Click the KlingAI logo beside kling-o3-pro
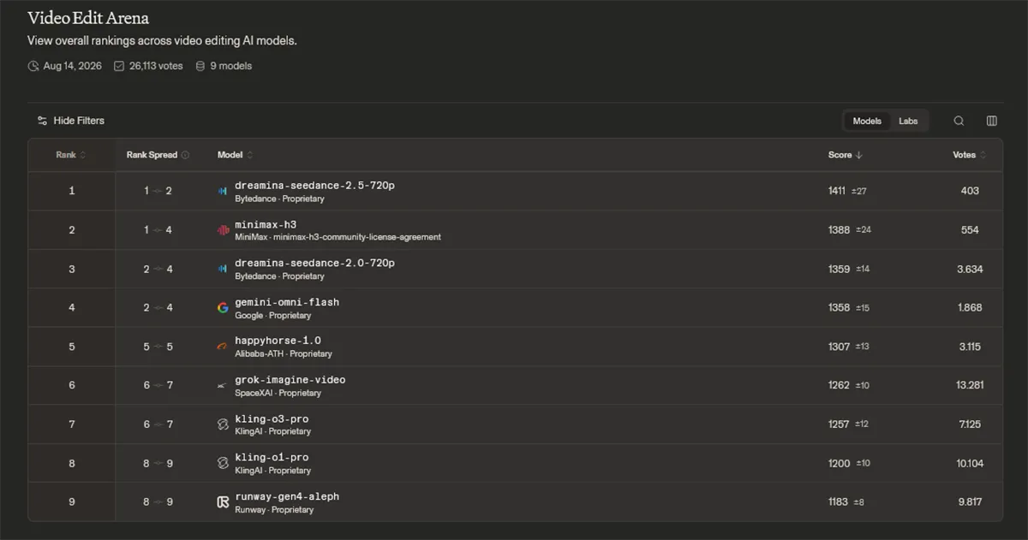This screenshot has height=540, width=1028. click(x=223, y=424)
